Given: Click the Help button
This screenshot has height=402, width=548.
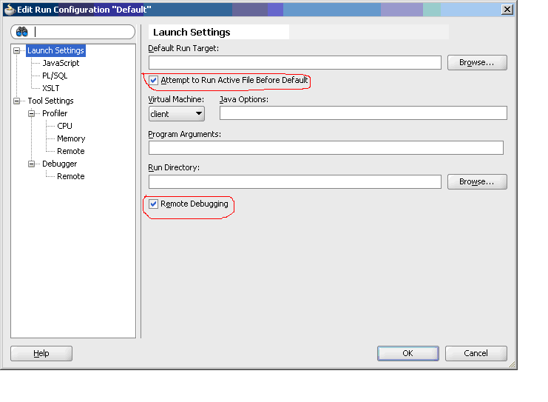Looking at the screenshot, I should tap(41, 353).
